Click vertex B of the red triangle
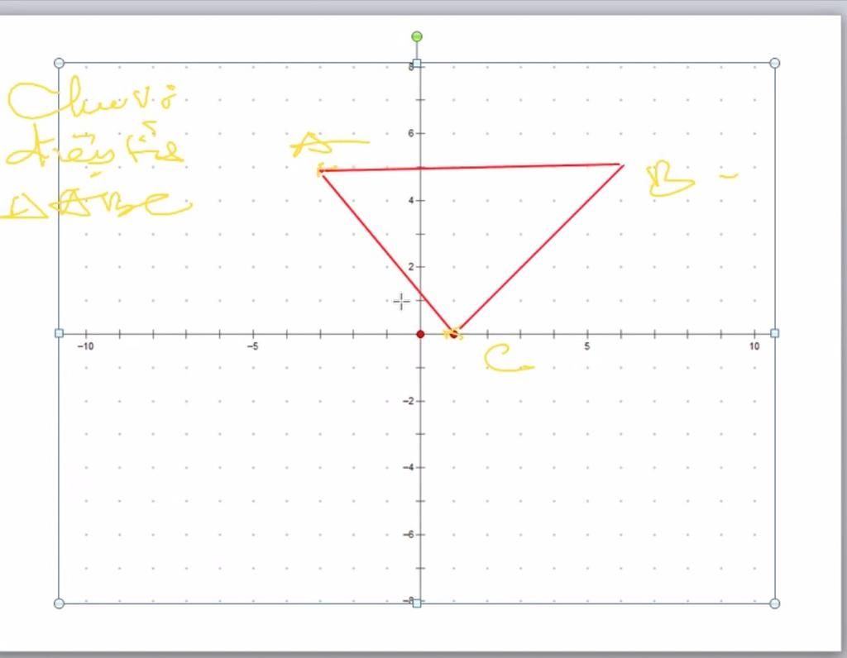847x658 pixels. tap(622, 164)
